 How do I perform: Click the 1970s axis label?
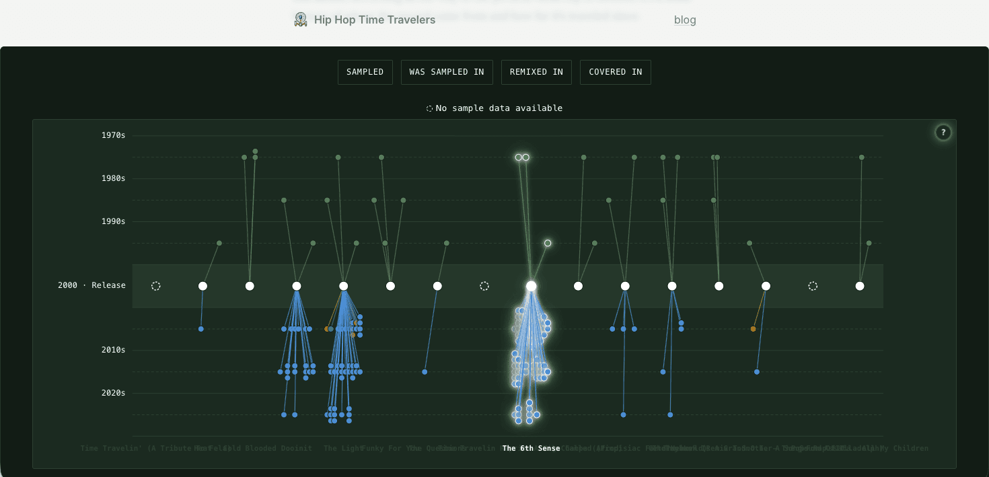[x=113, y=135]
